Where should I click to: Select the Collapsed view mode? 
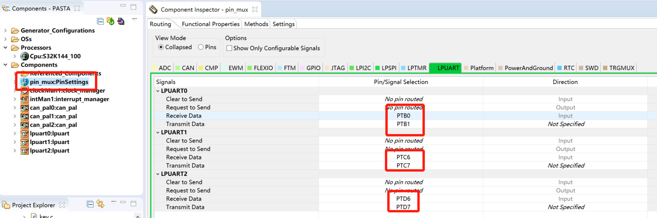(161, 47)
